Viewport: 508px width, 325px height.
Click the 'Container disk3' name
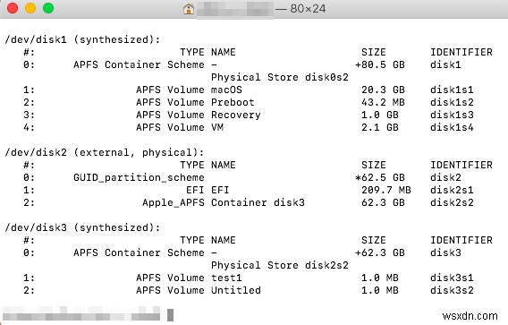click(258, 202)
